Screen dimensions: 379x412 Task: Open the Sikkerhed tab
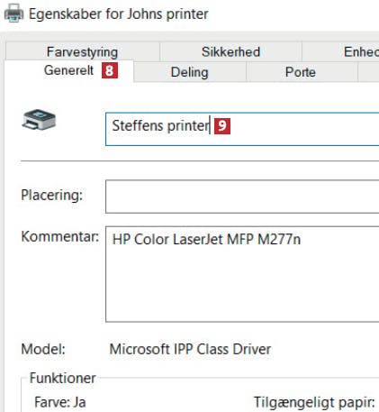[230, 51]
